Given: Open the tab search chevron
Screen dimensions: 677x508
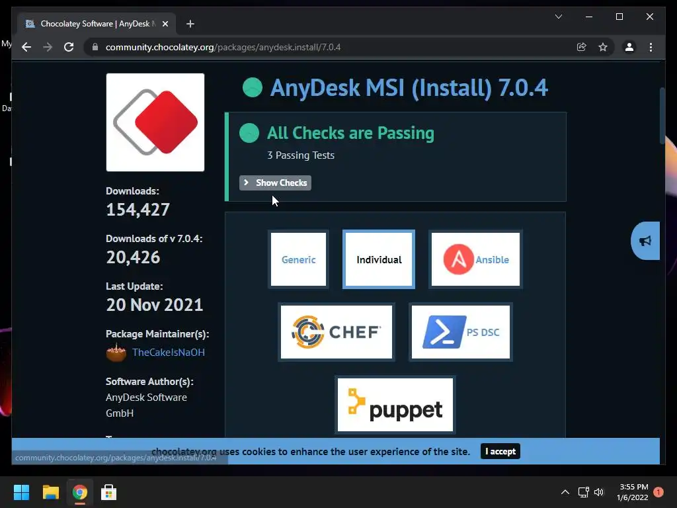Looking at the screenshot, I should (558, 17).
